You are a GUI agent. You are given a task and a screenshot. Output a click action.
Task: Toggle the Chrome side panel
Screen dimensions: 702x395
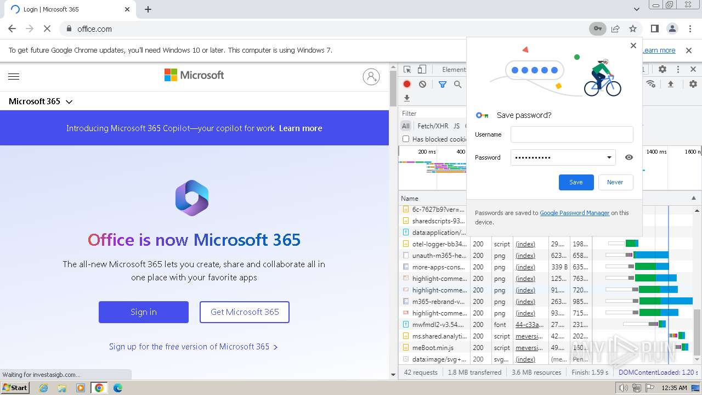click(x=654, y=29)
